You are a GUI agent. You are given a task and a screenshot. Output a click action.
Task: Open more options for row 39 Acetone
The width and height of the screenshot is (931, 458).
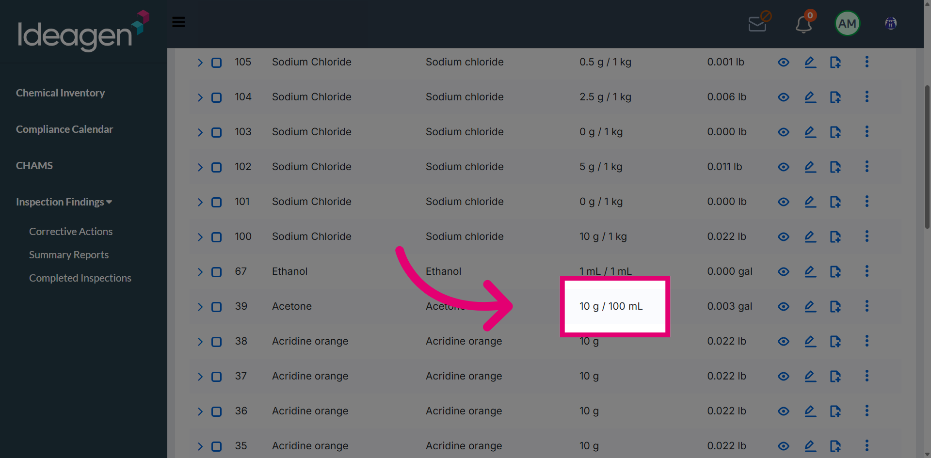point(867,306)
